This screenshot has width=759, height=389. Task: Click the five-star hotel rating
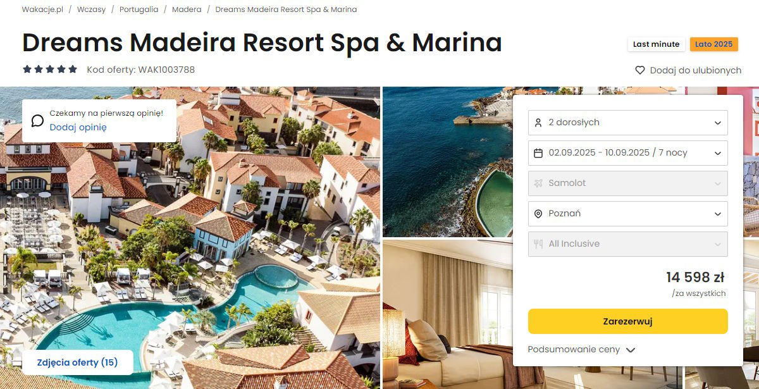coord(50,70)
